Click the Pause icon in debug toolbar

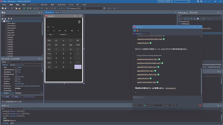click(52, 8)
